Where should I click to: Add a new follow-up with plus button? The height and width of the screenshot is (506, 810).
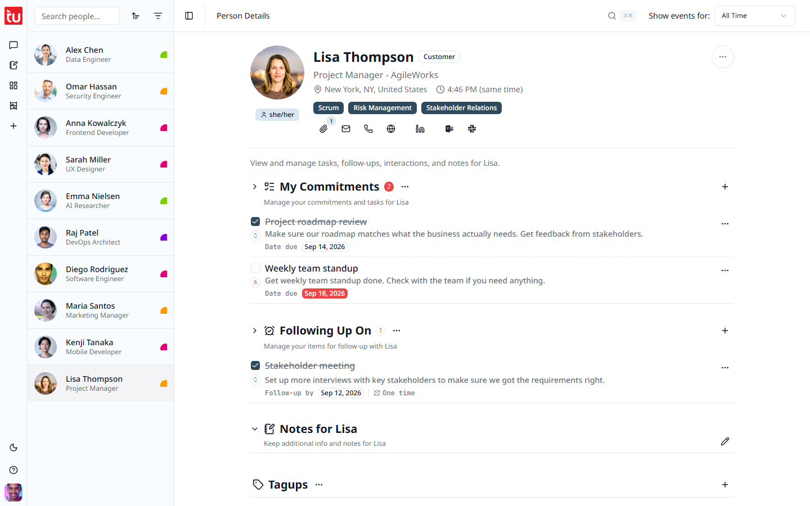click(x=725, y=331)
